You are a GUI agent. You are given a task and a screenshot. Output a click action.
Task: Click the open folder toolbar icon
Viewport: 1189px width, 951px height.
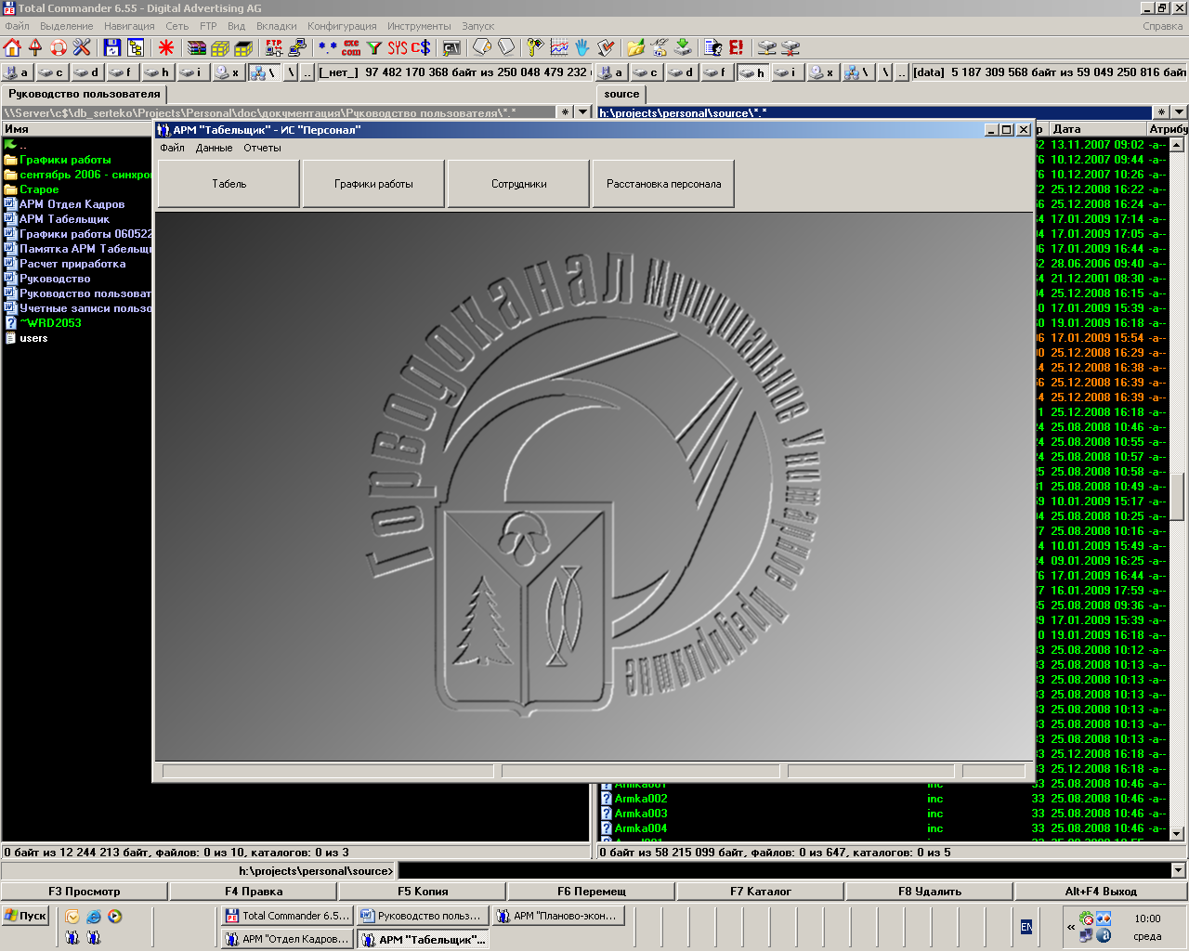[x=636, y=47]
